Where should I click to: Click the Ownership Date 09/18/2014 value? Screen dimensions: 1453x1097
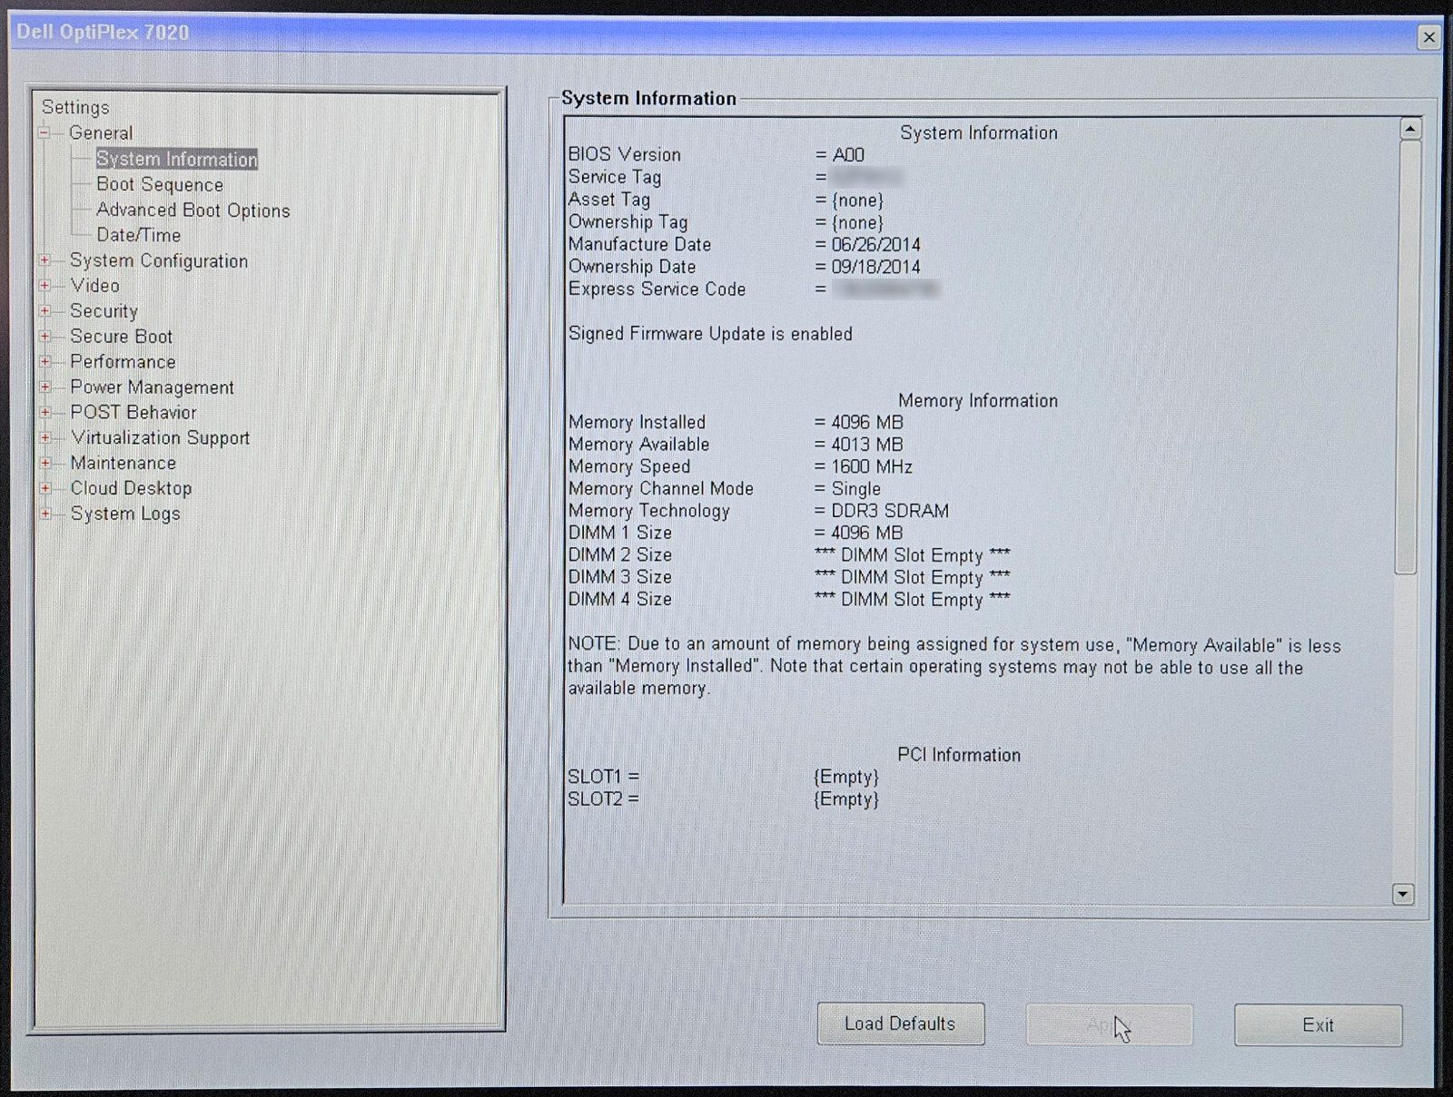click(x=875, y=267)
